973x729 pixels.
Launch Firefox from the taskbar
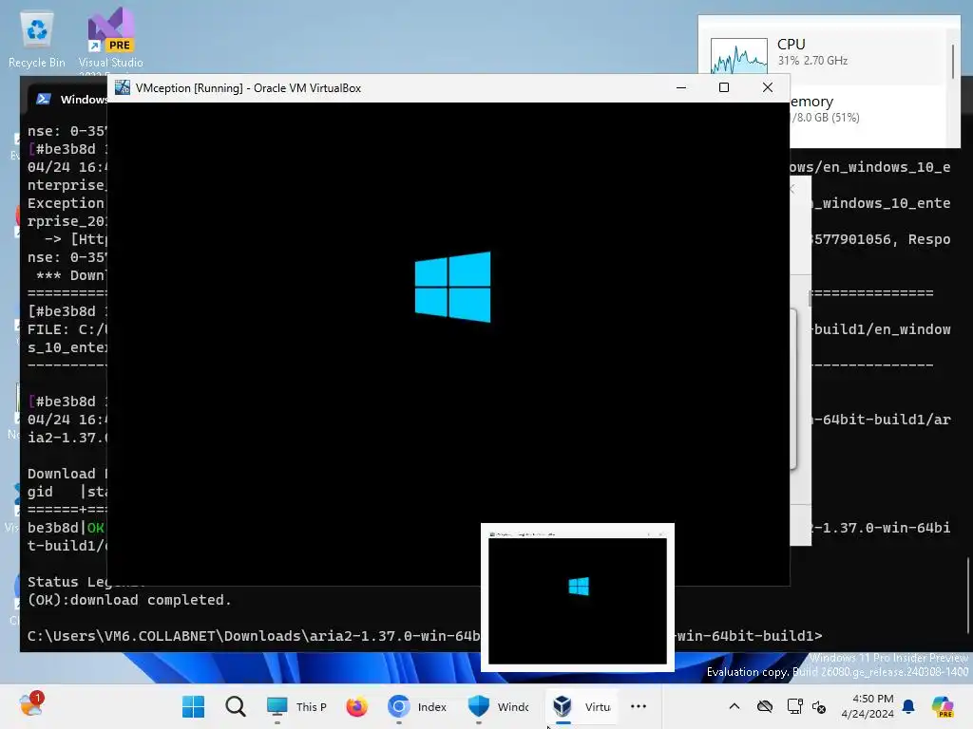[357, 706]
